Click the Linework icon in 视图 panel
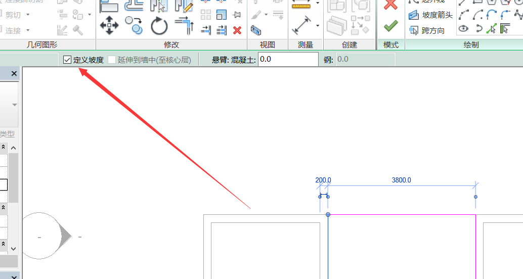 click(x=278, y=15)
